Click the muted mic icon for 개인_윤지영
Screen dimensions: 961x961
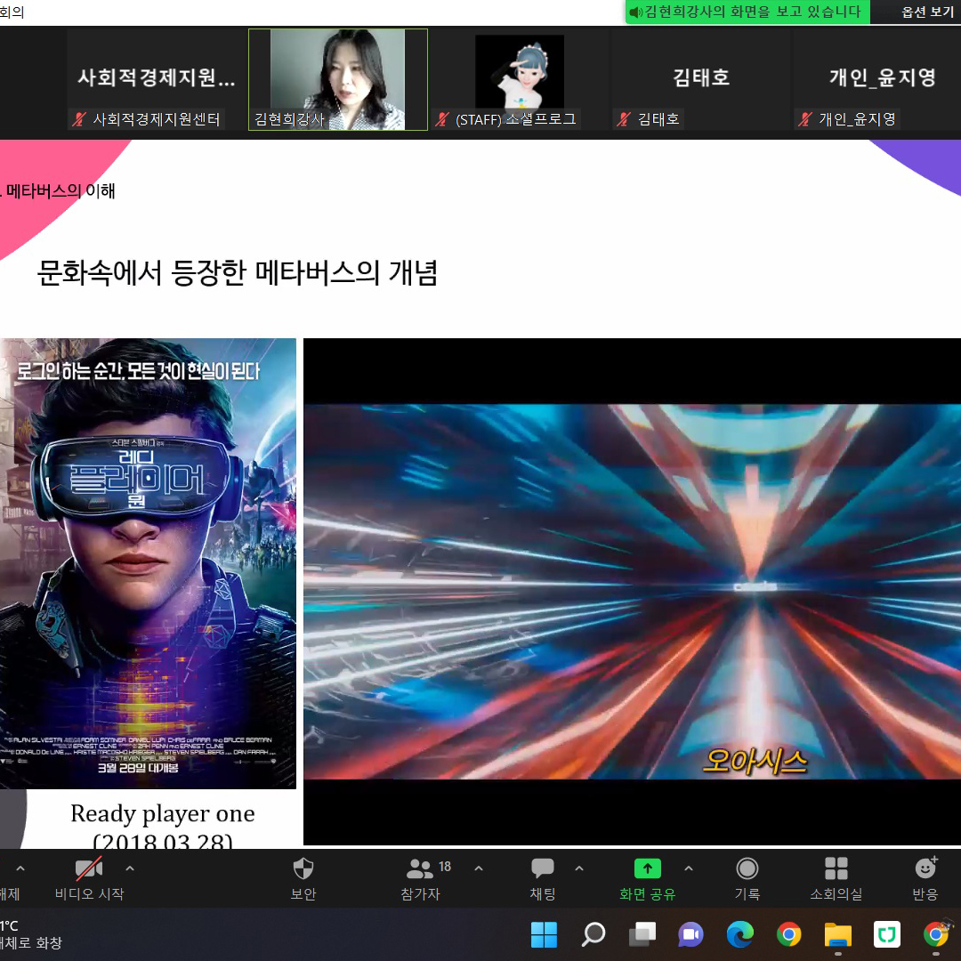(x=805, y=119)
